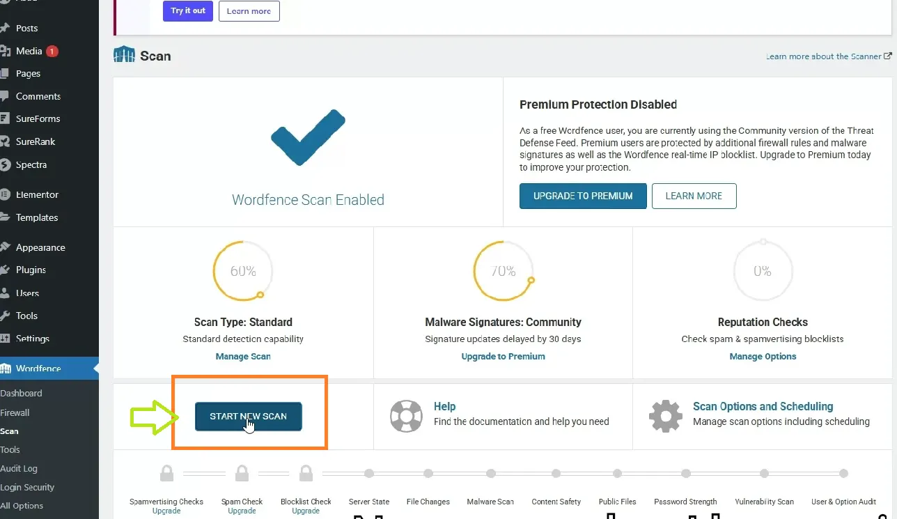The width and height of the screenshot is (897, 519).
Task: Click the Wordfence Scan Enabled checkmark icon
Action: [x=307, y=138]
